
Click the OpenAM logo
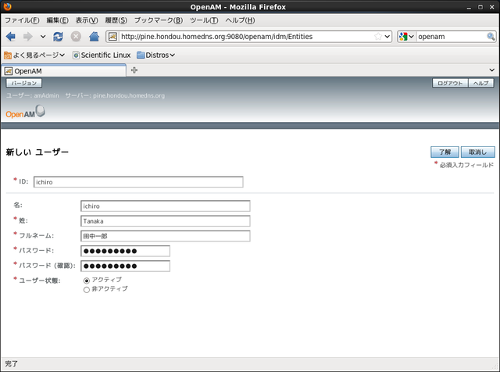pyautogui.click(x=25, y=113)
